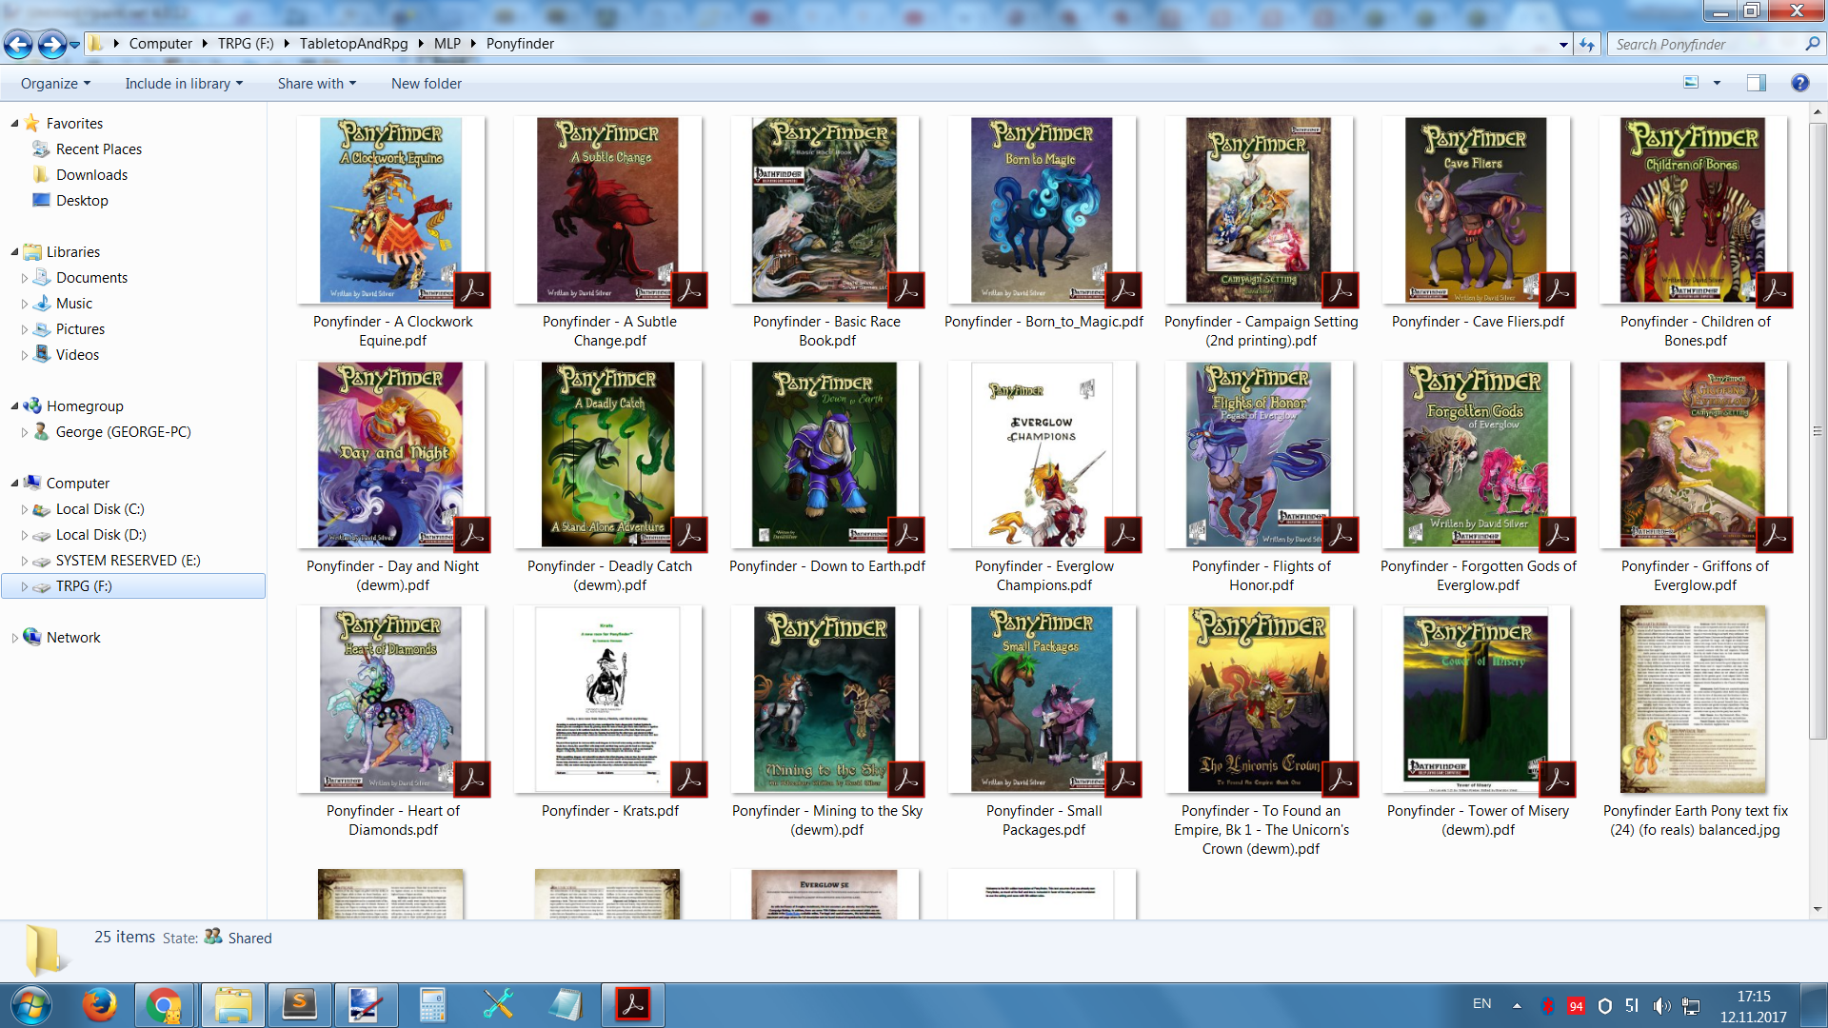Select the Campaign Setting PDF thumbnail

[1260, 210]
